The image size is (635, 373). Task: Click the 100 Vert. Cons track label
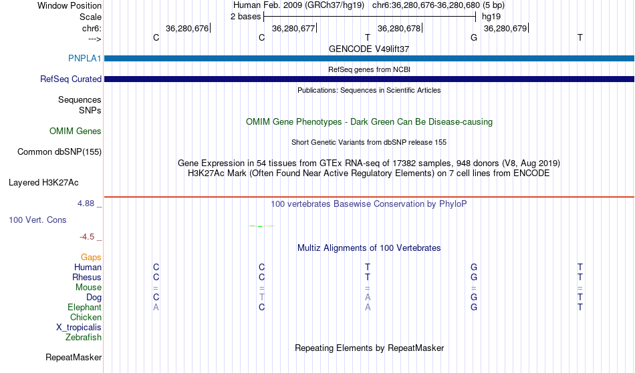click(37, 220)
